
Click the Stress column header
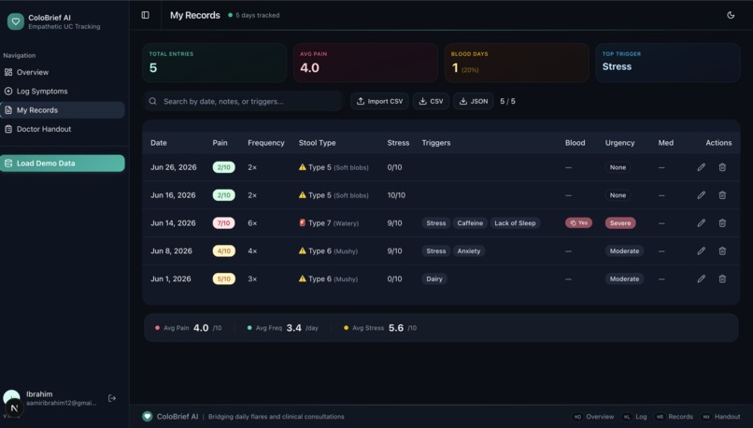pos(398,143)
